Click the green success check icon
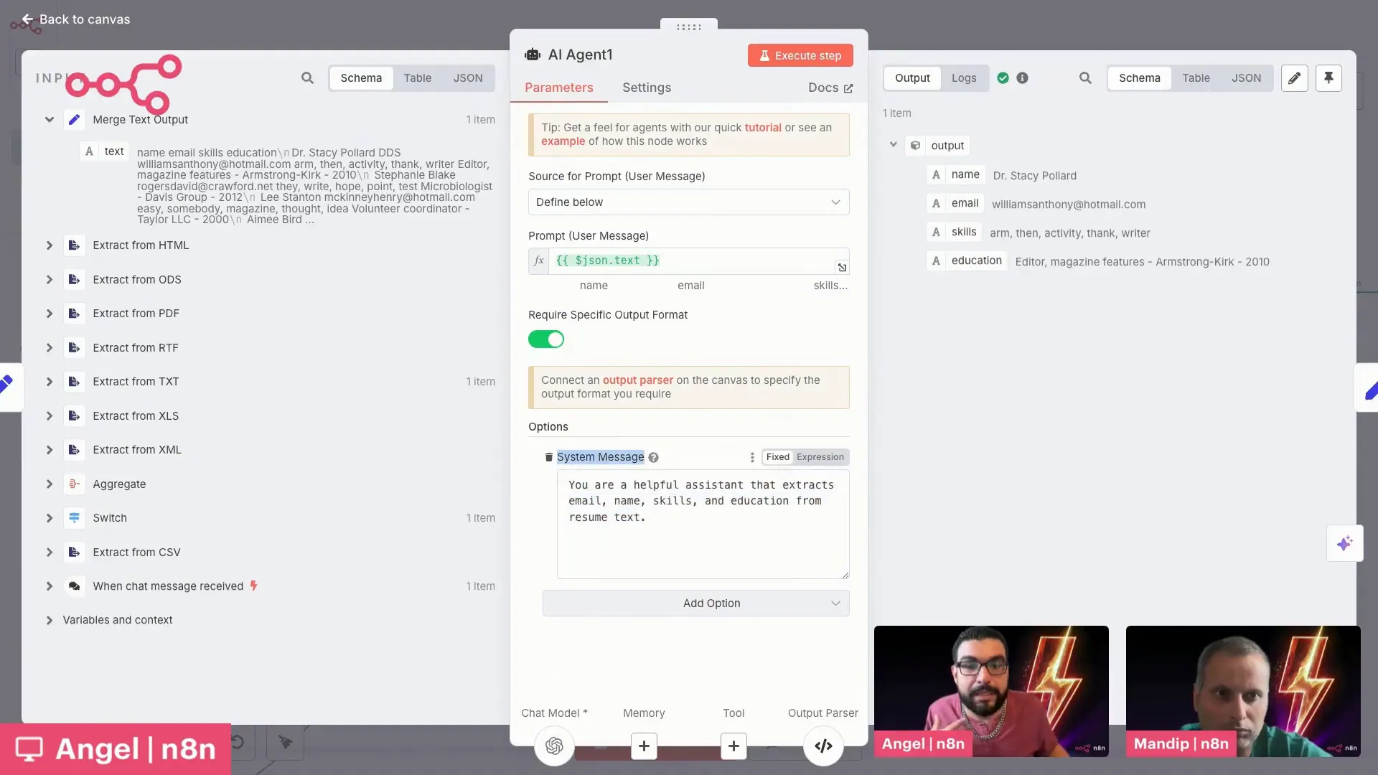The height and width of the screenshot is (775, 1378). coord(1003,78)
